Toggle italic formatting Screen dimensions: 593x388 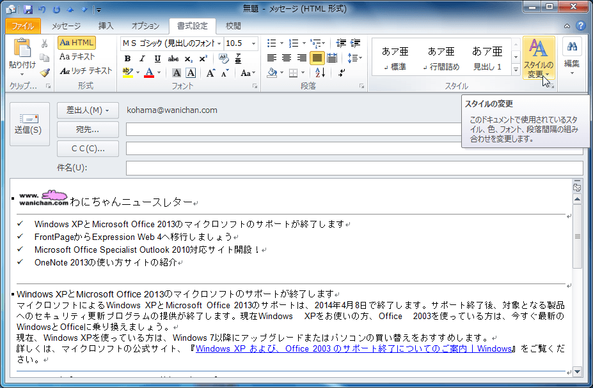click(142, 59)
